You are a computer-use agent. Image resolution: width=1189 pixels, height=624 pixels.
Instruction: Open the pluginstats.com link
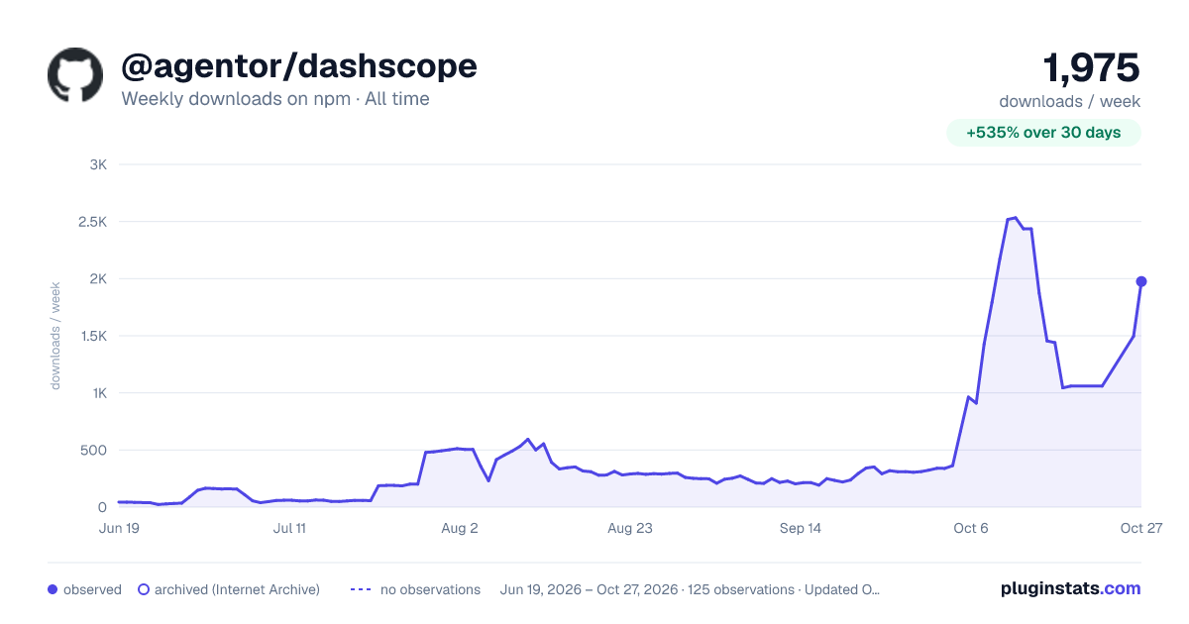click(x=1070, y=588)
